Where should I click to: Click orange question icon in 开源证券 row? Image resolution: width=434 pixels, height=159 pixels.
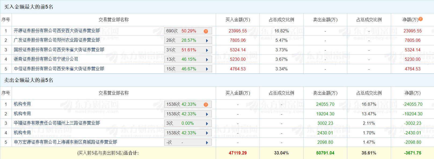206,31
